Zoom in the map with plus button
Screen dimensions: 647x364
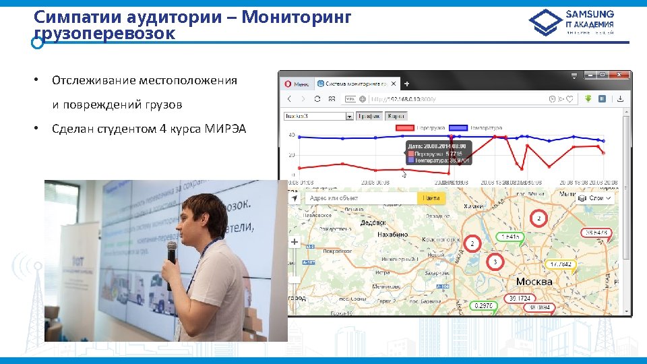[x=295, y=242]
